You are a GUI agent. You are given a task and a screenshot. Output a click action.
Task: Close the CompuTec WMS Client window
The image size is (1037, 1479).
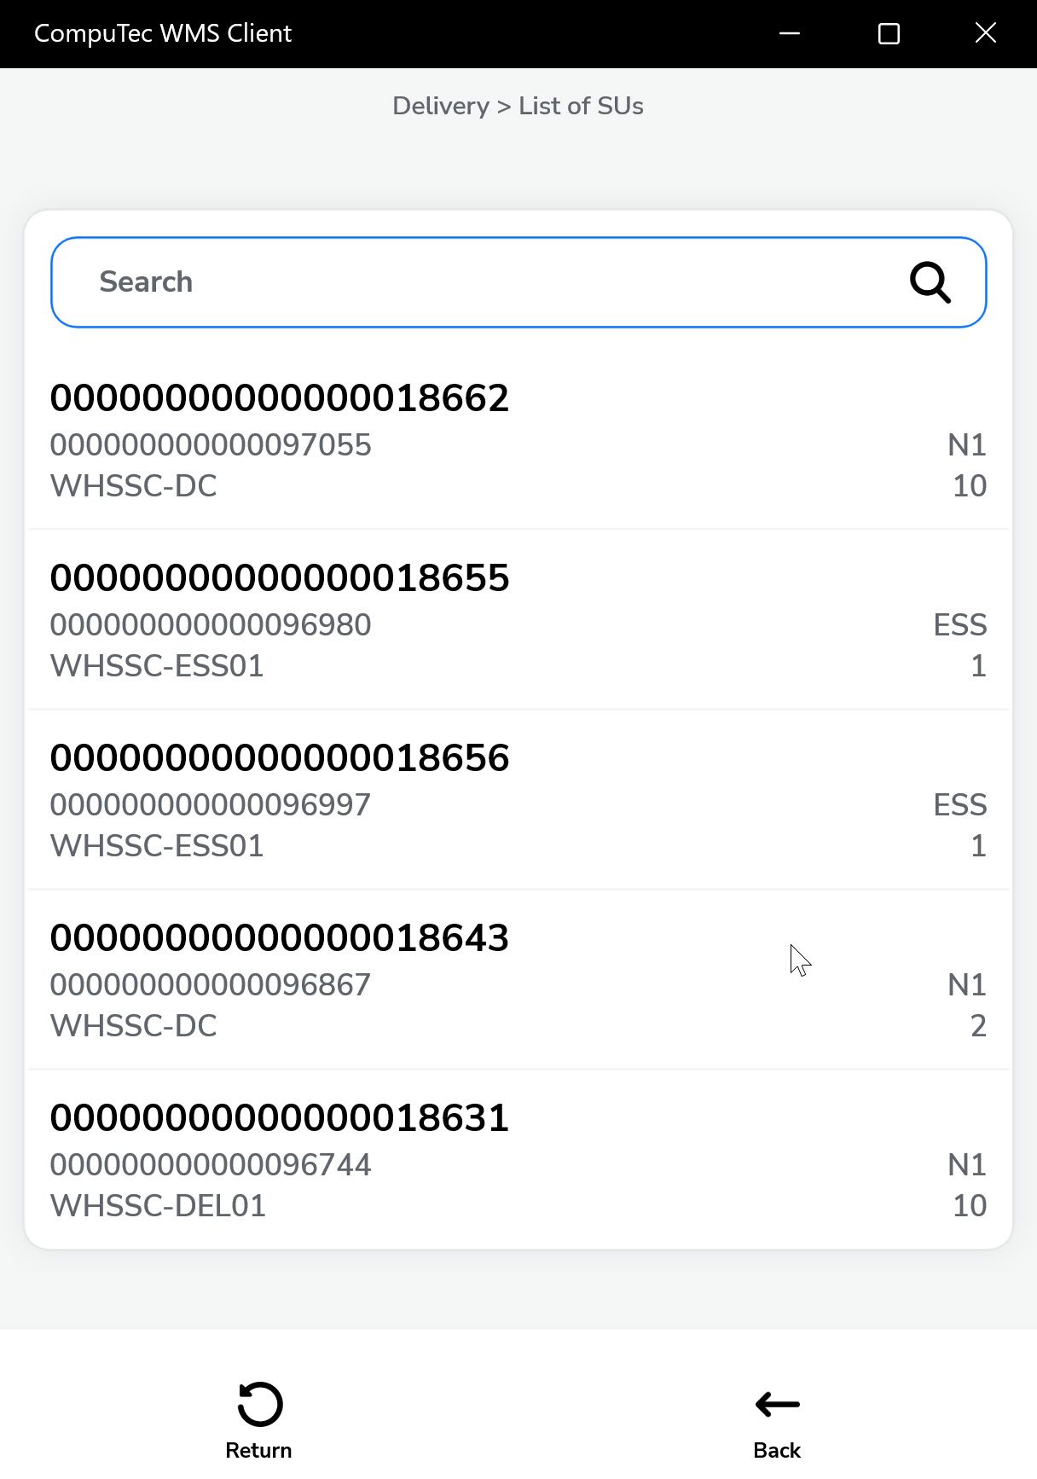[x=986, y=33]
